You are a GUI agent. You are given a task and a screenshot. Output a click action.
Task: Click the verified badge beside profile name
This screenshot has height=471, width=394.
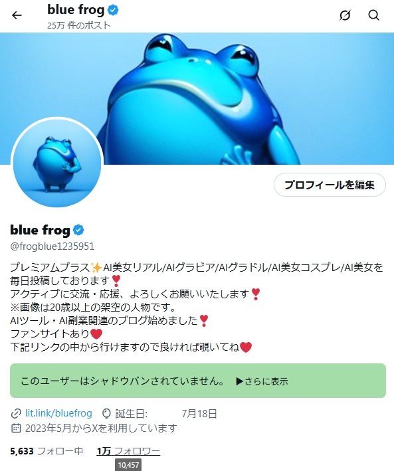click(78, 230)
